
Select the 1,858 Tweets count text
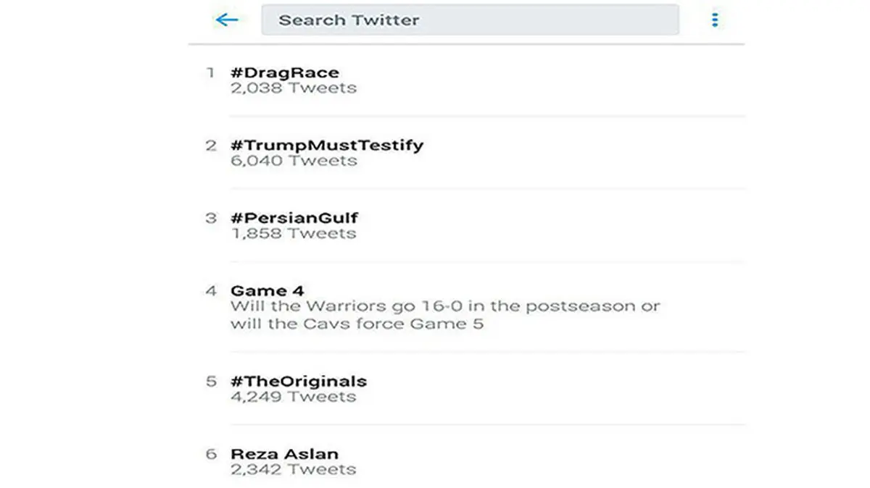[x=293, y=233]
